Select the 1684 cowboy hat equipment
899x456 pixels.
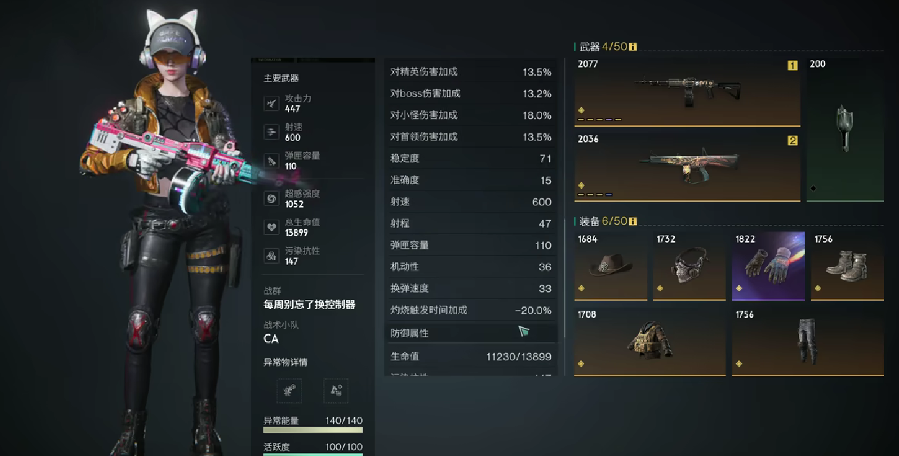tap(611, 266)
